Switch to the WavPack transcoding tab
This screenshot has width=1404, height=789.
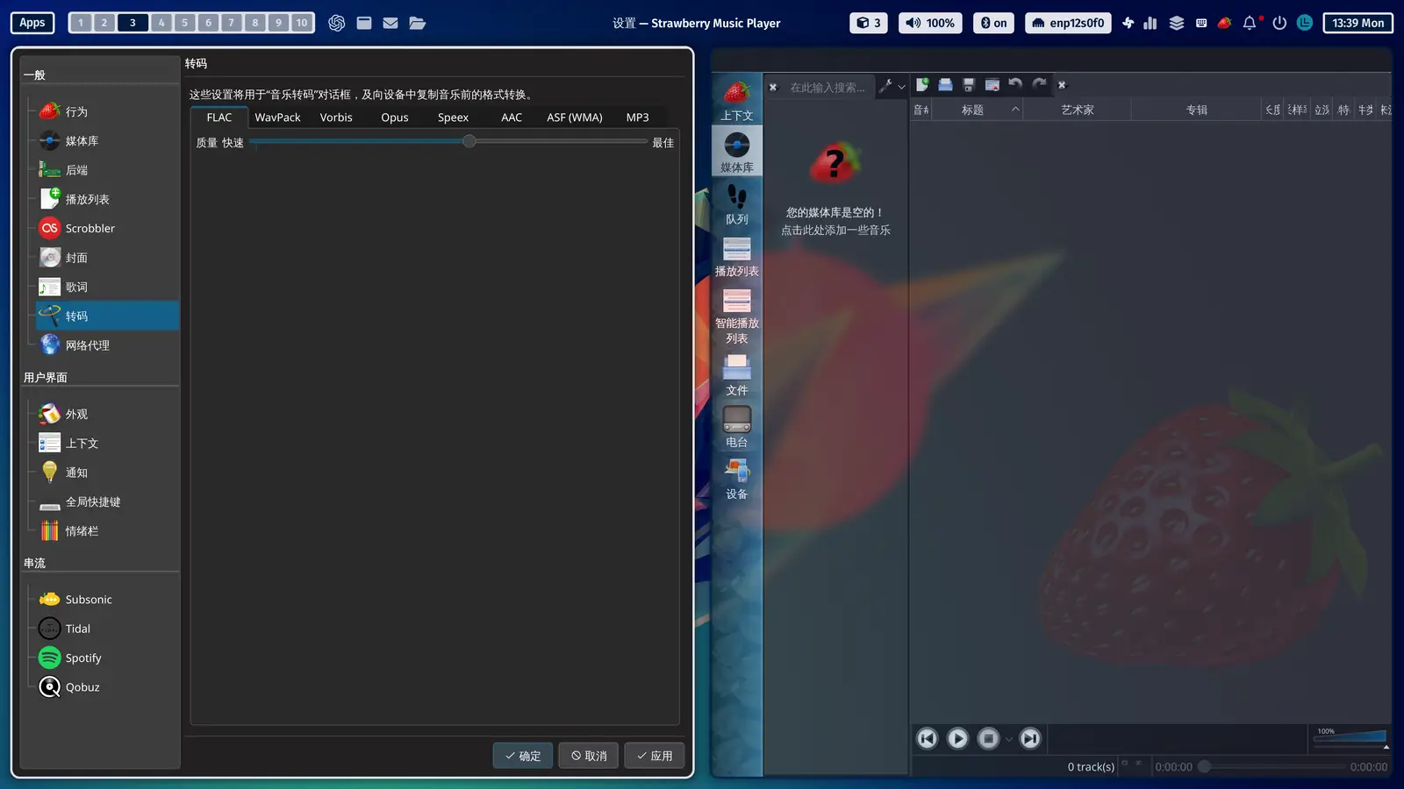[x=277, y=117]
